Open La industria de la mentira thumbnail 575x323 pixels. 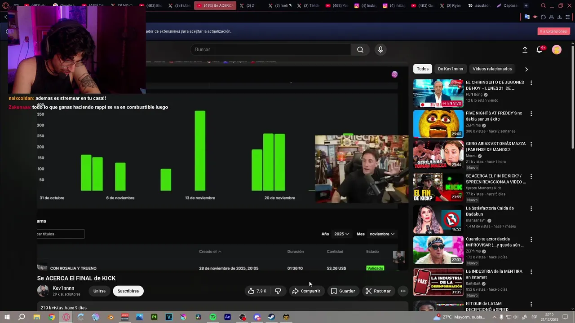pyautogui.click(x=438, y=282)
